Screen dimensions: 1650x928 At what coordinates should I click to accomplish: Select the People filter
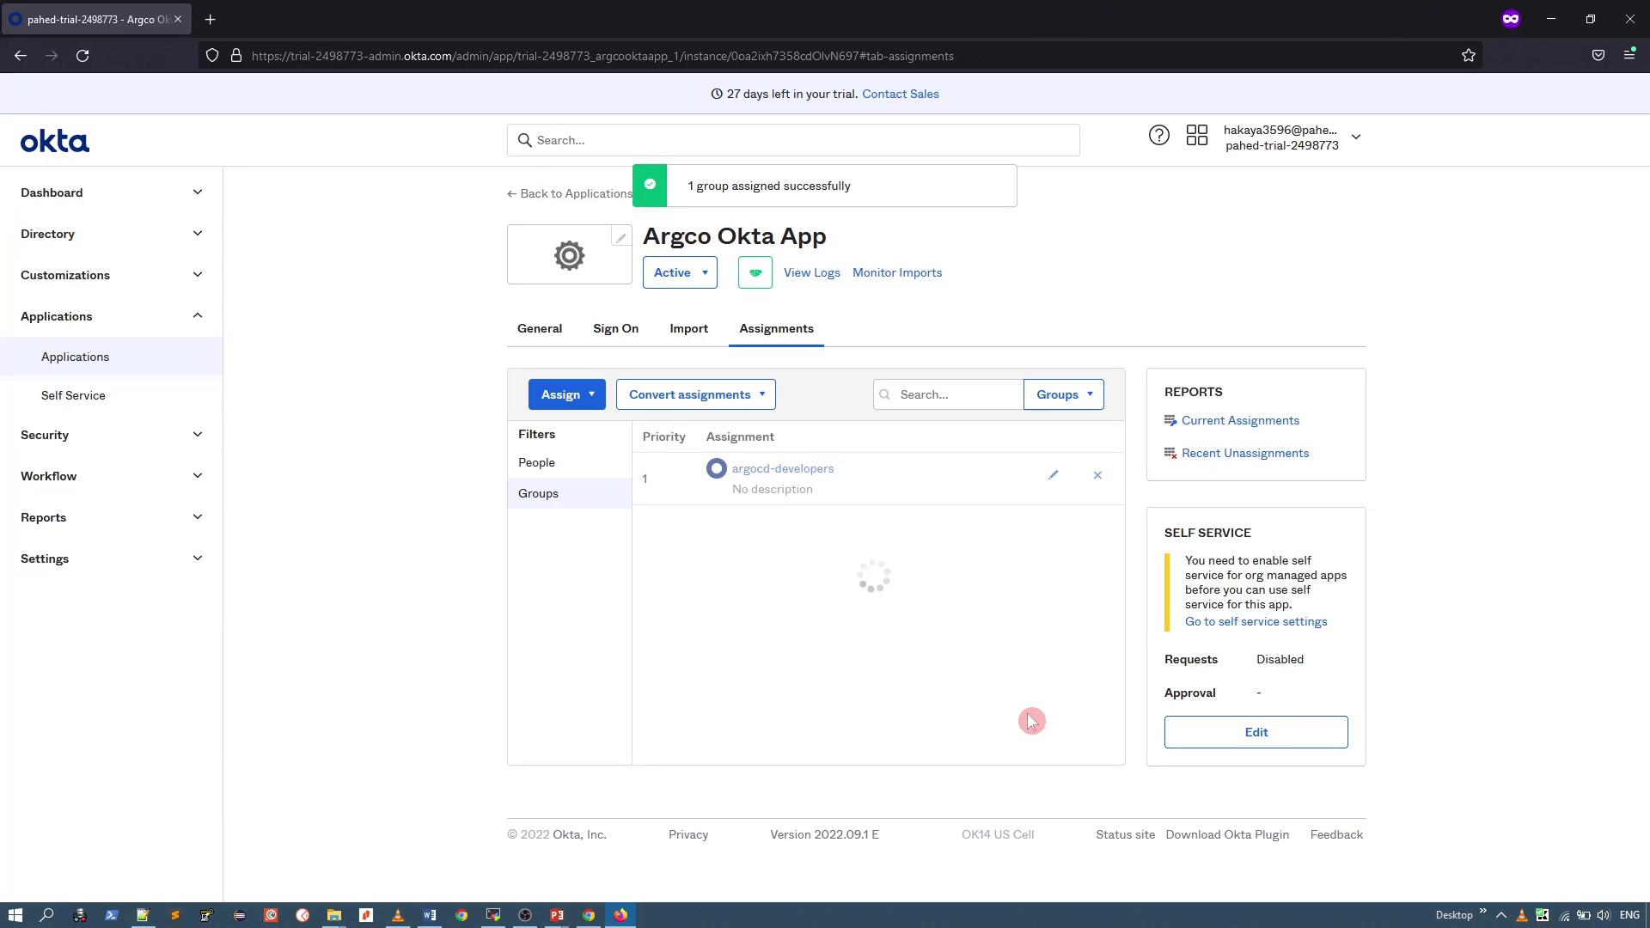(570, 462)
